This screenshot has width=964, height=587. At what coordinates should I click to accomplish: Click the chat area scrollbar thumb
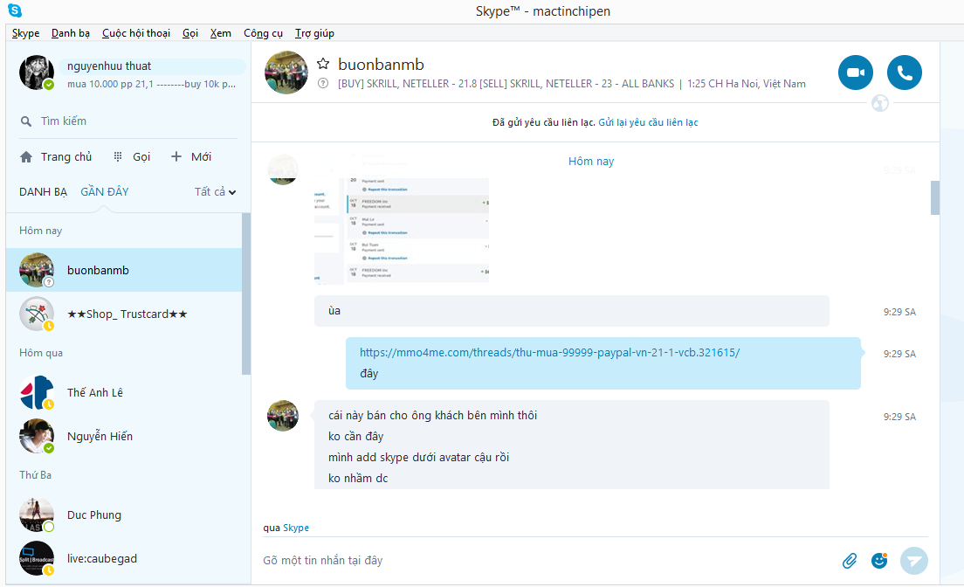[935, 197]
